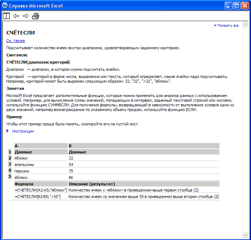Minimize the Справка Microsoft Excel window
The width and height of the screenshot is (251, 240).
point(228,6)
